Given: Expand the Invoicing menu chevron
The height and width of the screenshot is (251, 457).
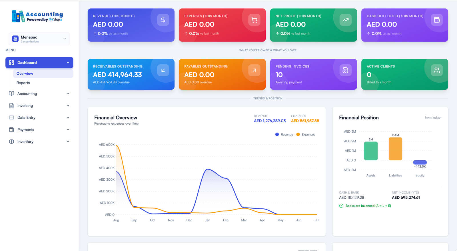Looking at the screenshot, I should tap(68, 105).
